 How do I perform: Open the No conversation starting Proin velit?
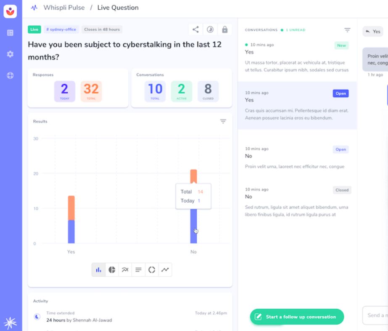[297, 157]
